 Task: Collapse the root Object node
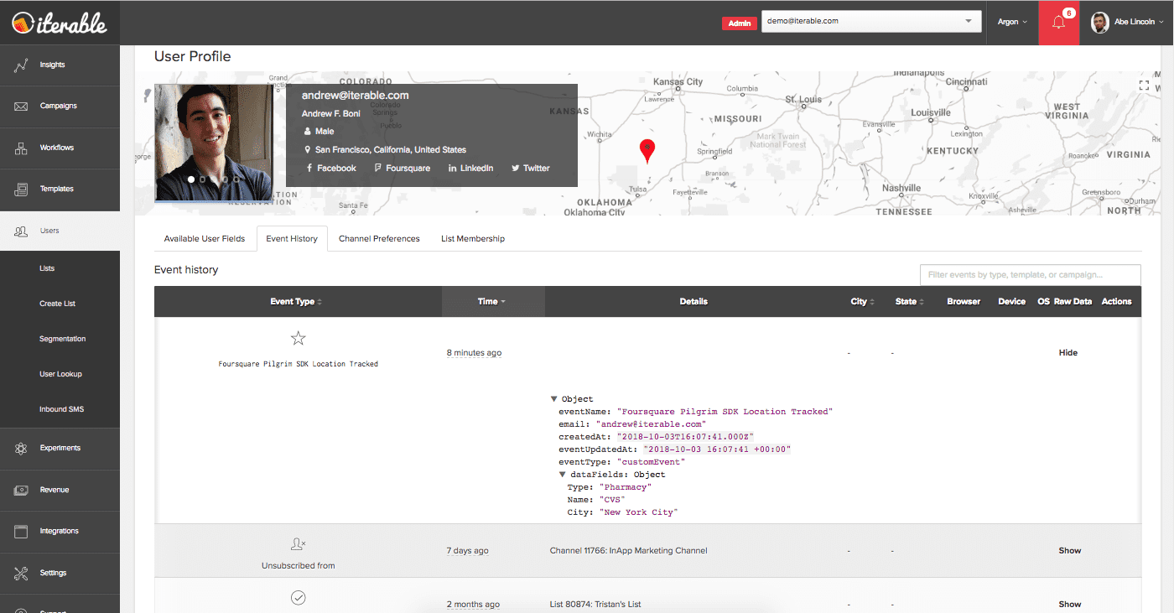coord(554,399)
